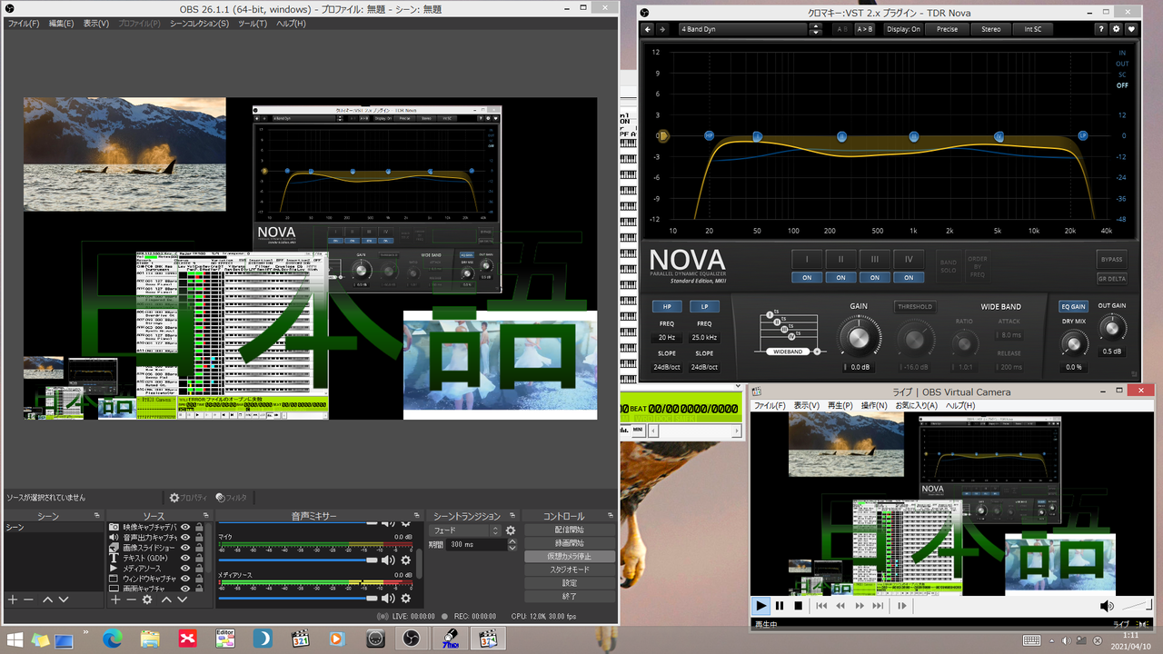Remove scene using minus icon in Scenes panel
This screenshot has width=1163, height=654.
point(28,599)
